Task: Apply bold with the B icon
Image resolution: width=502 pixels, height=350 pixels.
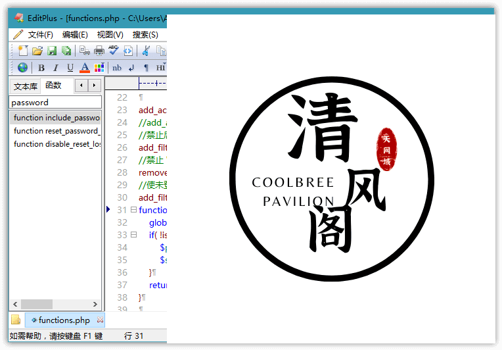Action: click(41, 68)
